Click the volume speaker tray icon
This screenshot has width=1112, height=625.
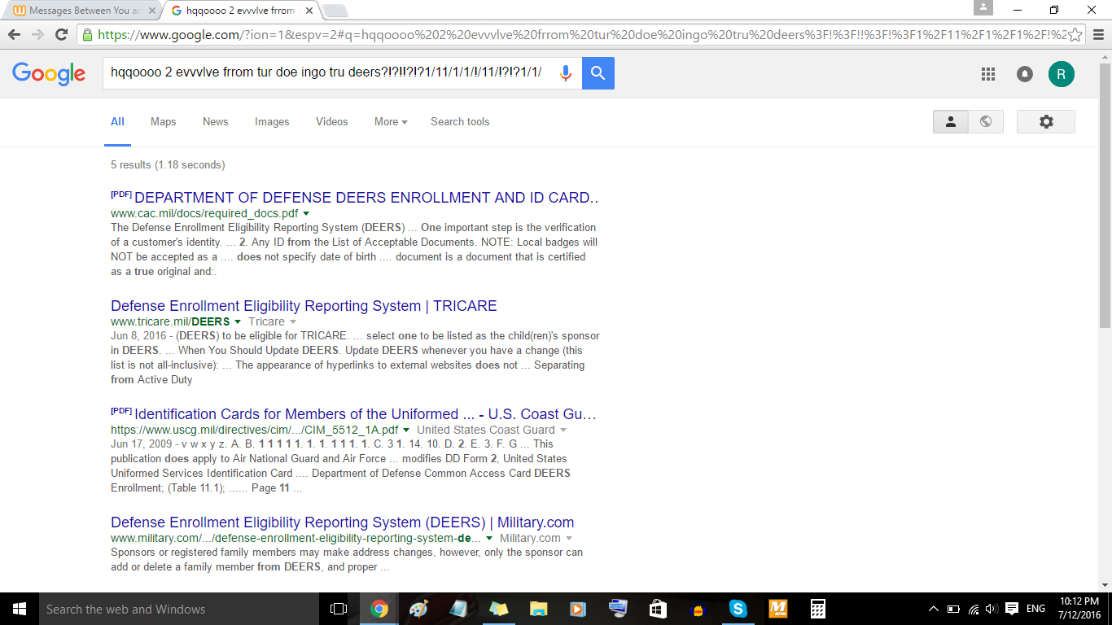[x=992, y=609]
